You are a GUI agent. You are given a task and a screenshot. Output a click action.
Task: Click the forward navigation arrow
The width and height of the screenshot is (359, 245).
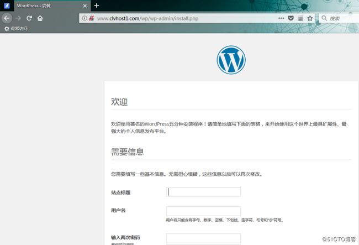tap(18, 18)
